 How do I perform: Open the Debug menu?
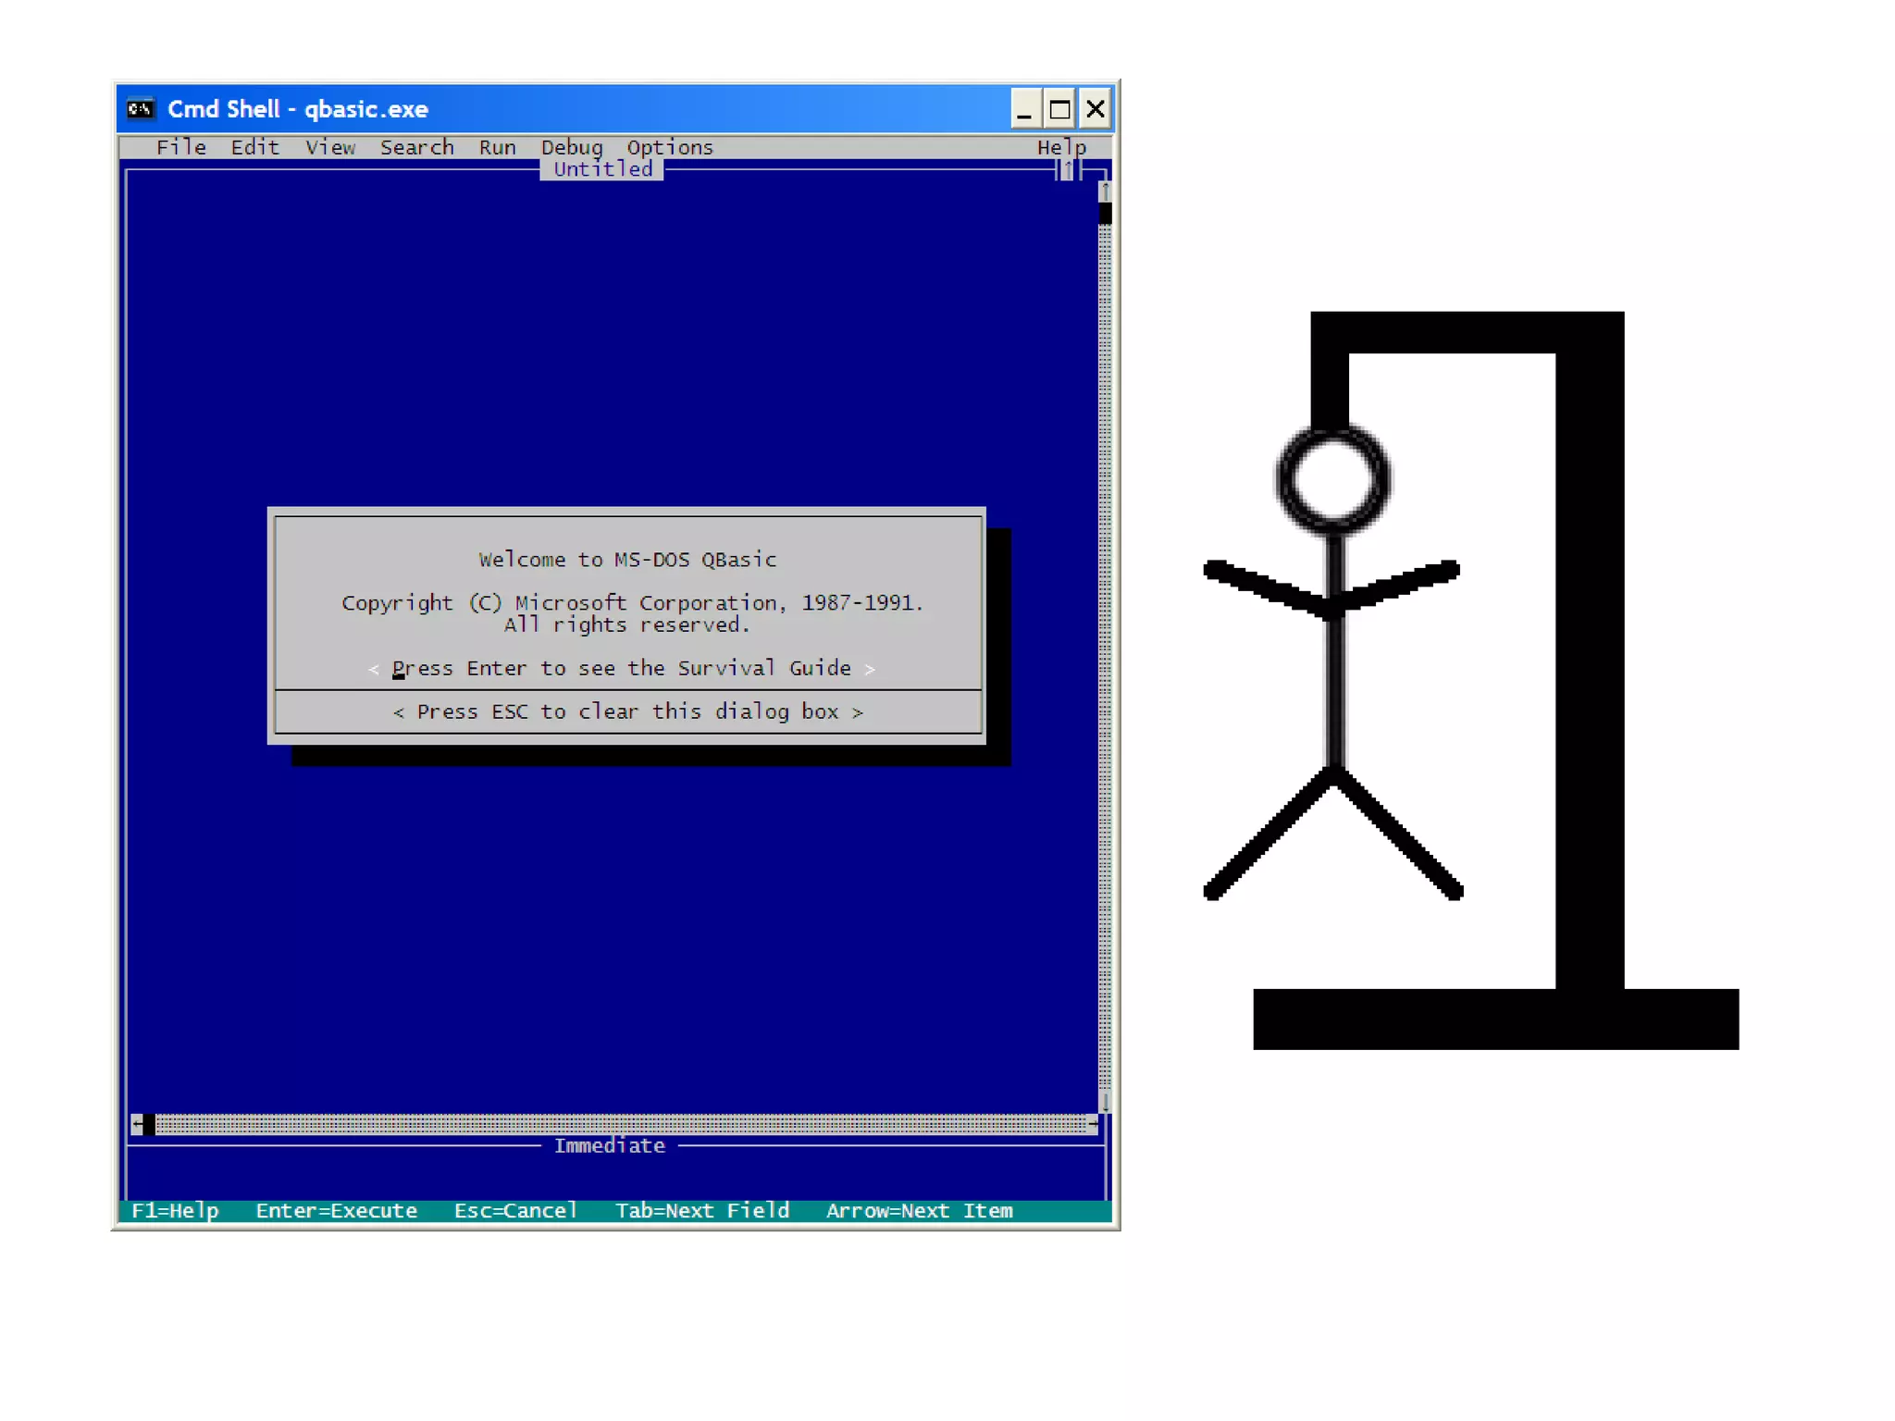point(571,148)
